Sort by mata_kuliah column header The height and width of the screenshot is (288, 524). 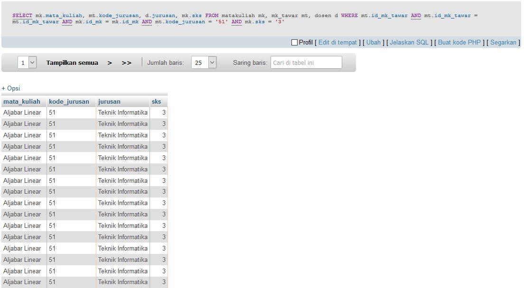[22, 102]
